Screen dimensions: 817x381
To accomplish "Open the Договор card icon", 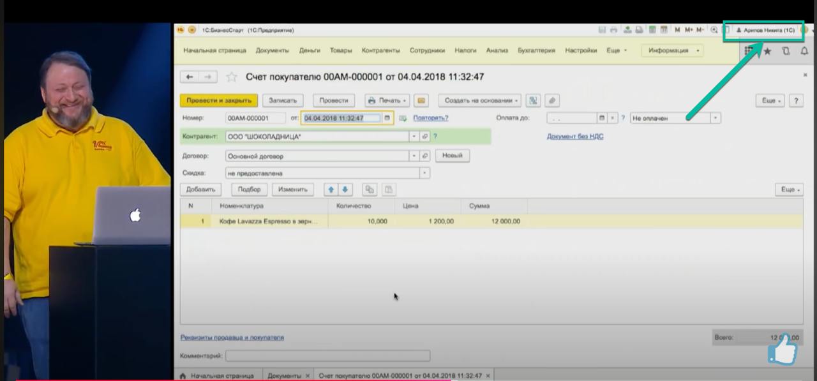I will pos(424,156).
